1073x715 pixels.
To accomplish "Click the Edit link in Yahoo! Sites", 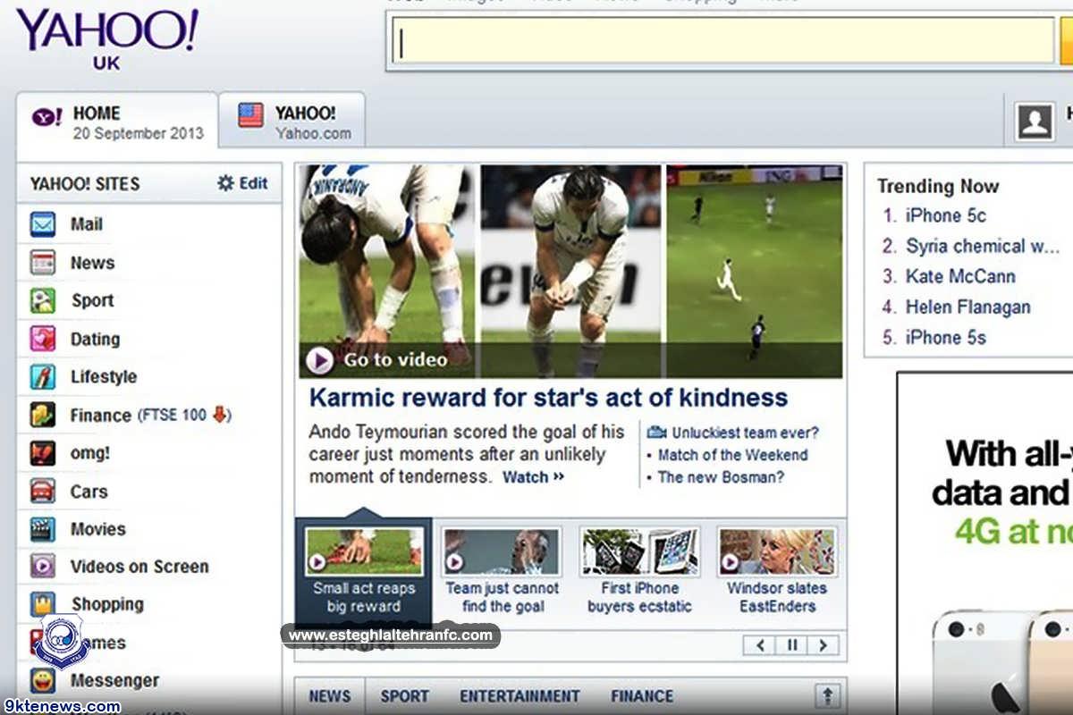I will coord(253,183).
